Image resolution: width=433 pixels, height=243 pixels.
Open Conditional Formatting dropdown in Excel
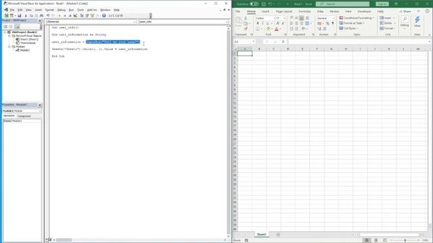pos(357,18)
